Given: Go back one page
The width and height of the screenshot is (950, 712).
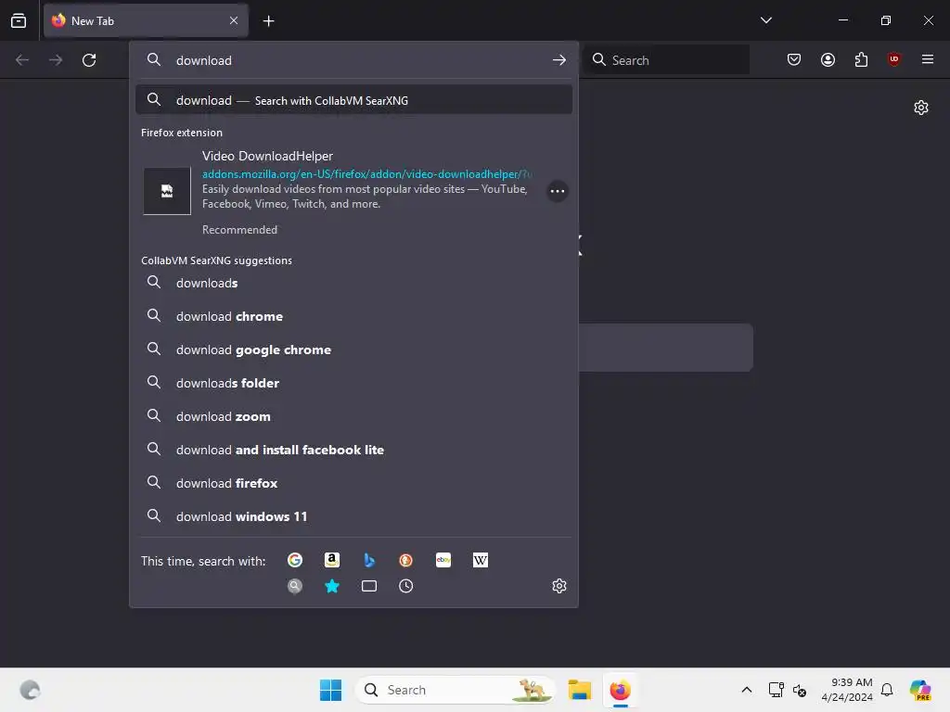Looking at the screenshot, I should 22,60.
